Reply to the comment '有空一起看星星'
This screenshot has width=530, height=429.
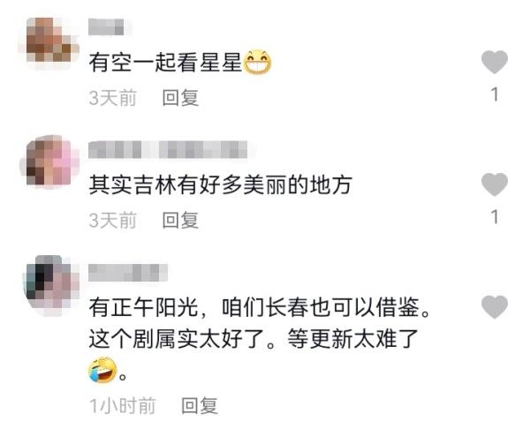180,98
